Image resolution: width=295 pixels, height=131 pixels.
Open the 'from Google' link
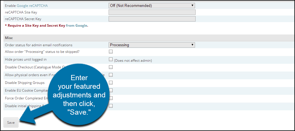(77, 26)
